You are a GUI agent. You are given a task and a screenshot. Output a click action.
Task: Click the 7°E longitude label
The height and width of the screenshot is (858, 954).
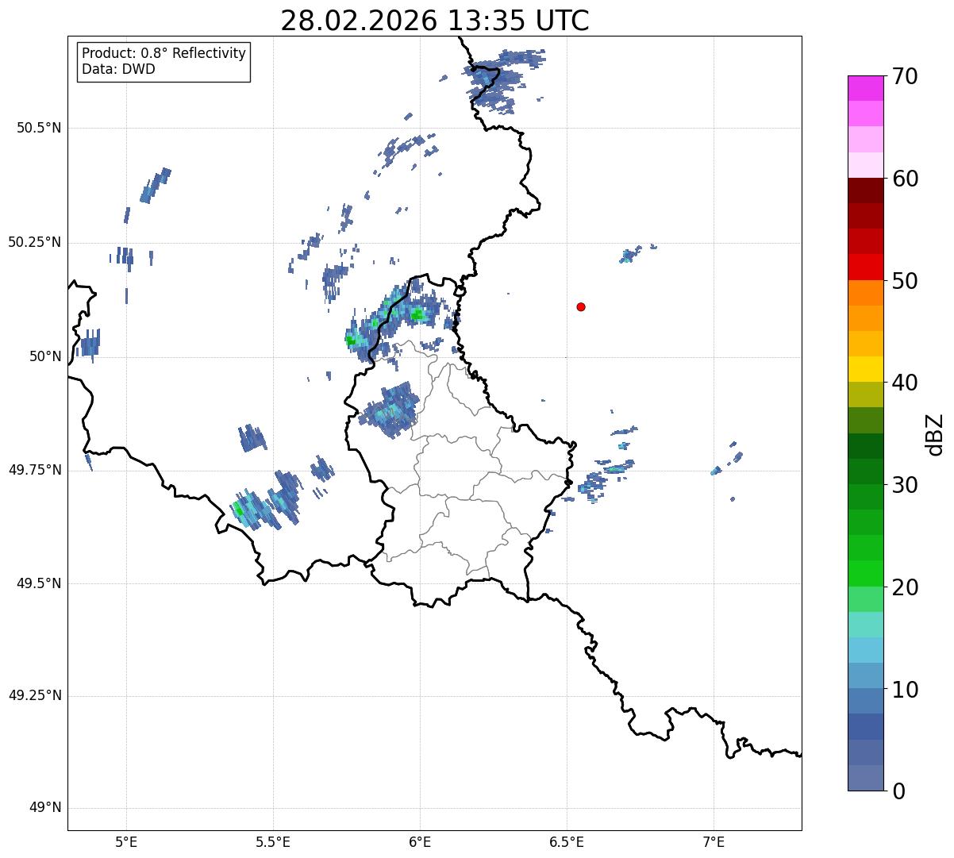714,842
